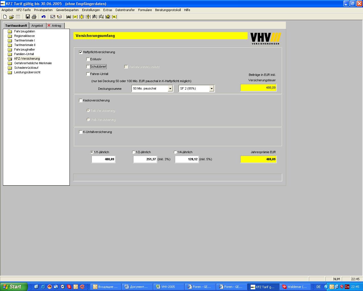Image resolution: width=363 pixels, height=291 pixels.
Task: Select the 1/2-jährlich payment radio button
Action: pyautogui.click(x=134, y=152)
